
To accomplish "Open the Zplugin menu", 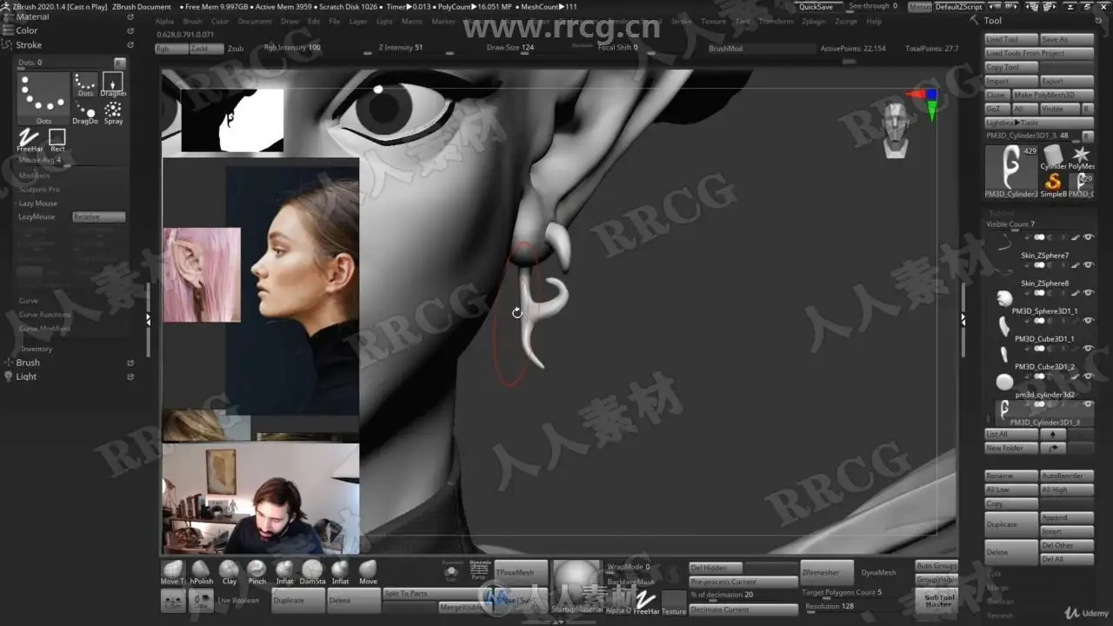I will (814, 21).
